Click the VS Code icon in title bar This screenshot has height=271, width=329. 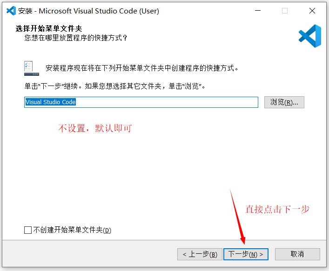click(x=11, y=11)
